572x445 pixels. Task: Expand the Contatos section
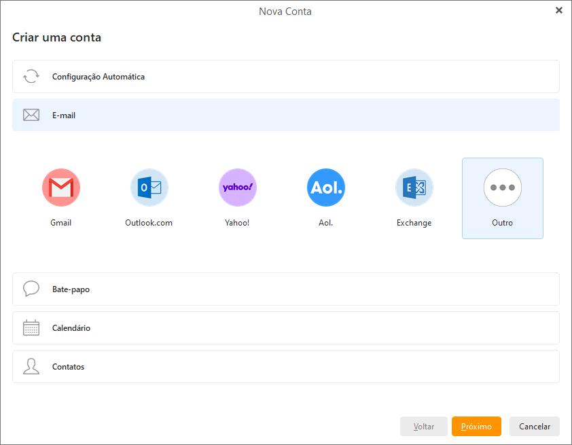point(286,367)
